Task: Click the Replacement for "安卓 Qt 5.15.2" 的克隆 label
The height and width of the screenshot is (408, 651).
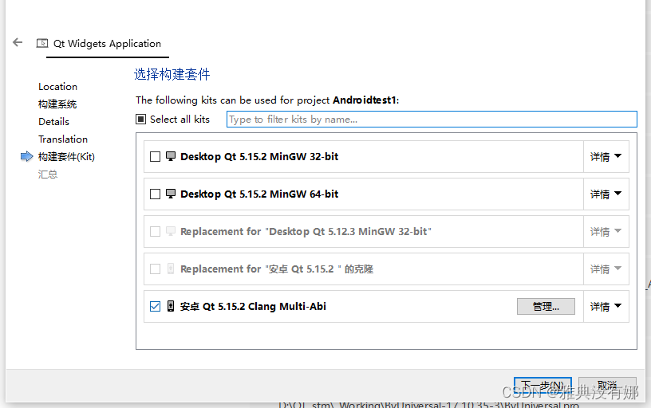Action: click(277, 269)
